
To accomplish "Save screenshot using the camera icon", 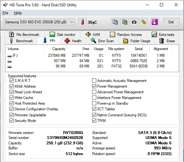I will point(134,22).
